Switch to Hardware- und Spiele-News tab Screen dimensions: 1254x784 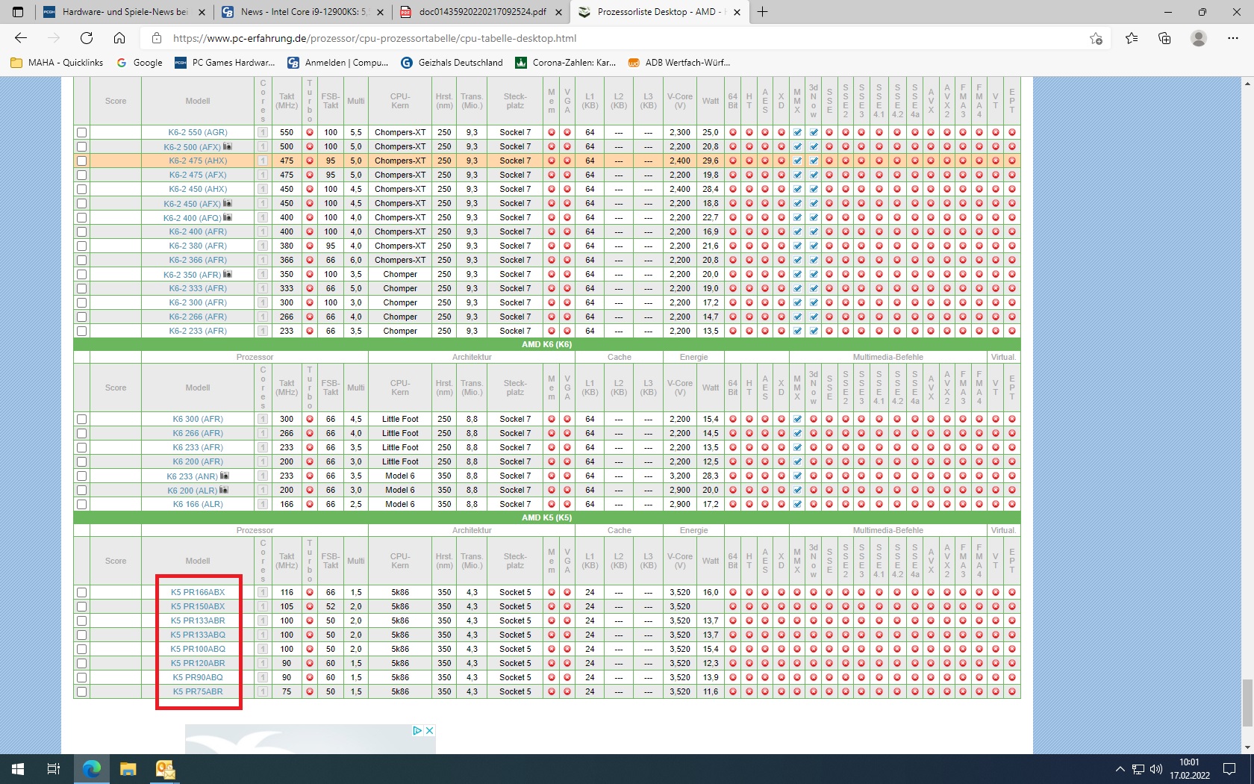coord(124,12)
